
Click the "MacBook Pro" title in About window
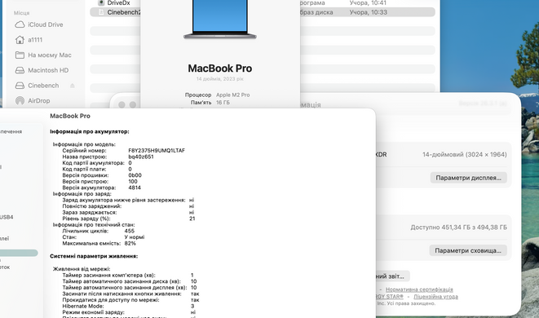220,68
